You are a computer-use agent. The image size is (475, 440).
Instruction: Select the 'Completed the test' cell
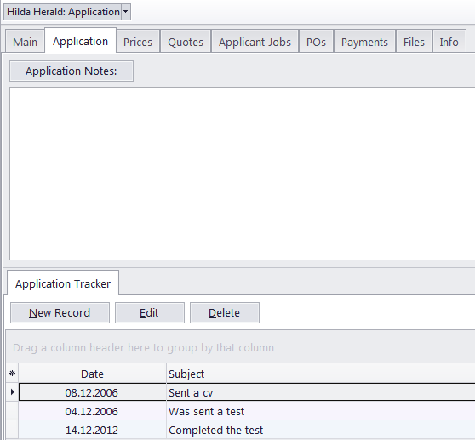point(321,430)
